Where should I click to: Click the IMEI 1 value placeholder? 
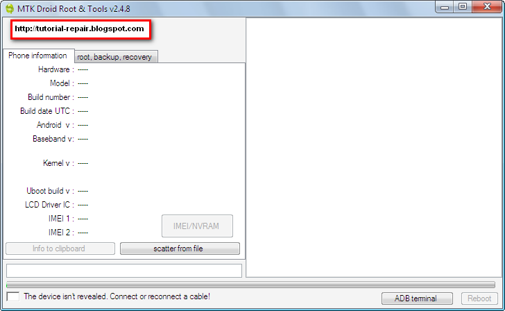83,219
